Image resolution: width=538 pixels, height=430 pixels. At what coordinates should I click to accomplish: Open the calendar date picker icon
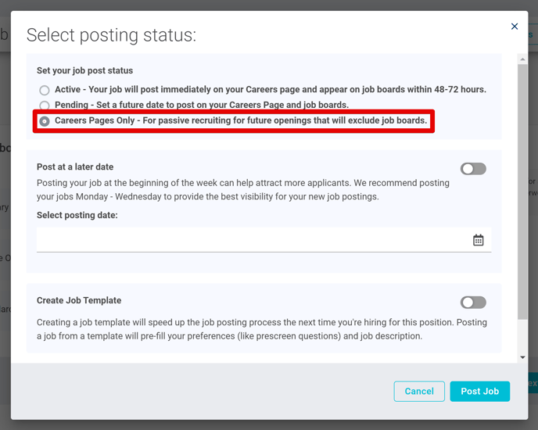coord(478,240)
